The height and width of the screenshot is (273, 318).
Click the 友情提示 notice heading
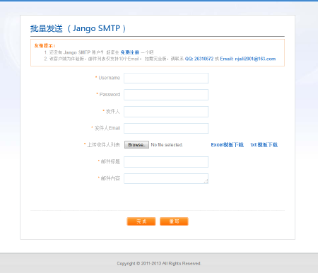[x=45, y=45]
